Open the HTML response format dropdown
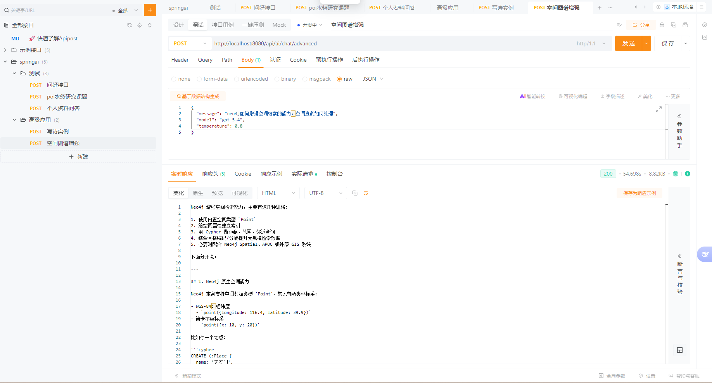The height and width of the screenshot is (383, 712). pos(278,193)
